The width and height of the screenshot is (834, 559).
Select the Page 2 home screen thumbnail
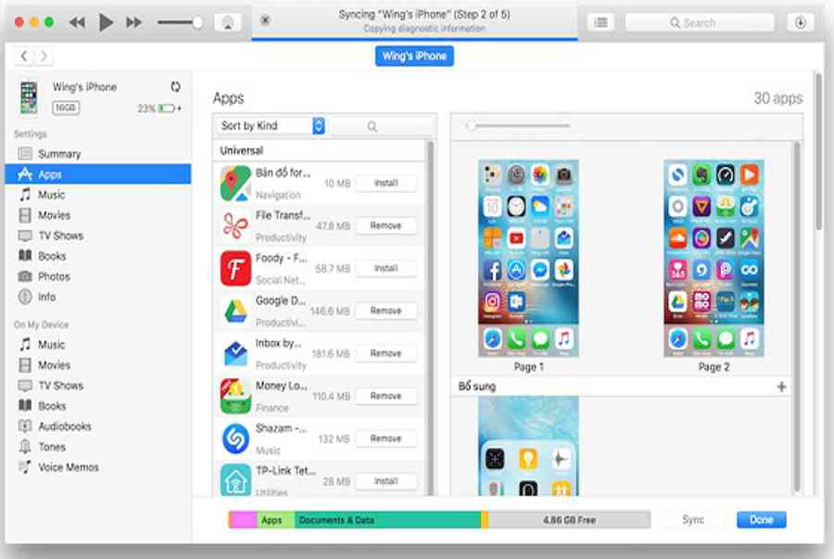[x=713, y=259]
